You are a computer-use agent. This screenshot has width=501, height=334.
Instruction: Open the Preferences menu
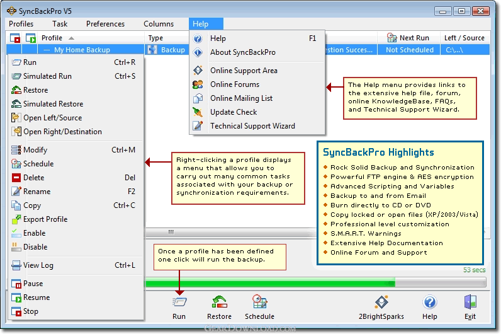[x=106, y=24]
